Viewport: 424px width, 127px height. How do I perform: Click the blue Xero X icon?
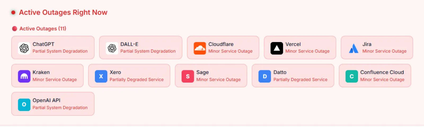coord(101,76)
